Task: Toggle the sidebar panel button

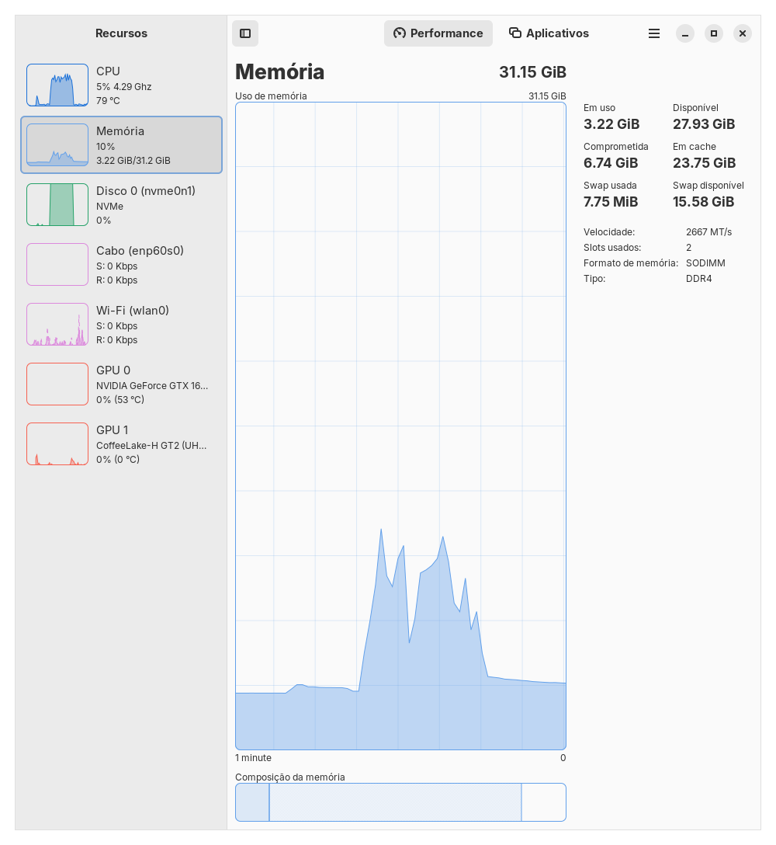Action: point(245,33)
